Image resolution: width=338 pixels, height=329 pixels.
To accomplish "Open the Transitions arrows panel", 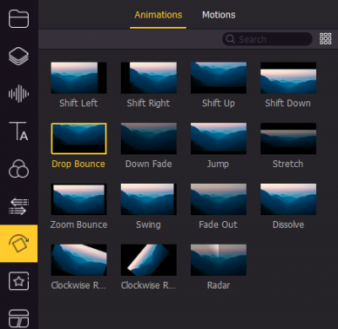I will pyautogui.click(x=19, y=206).
